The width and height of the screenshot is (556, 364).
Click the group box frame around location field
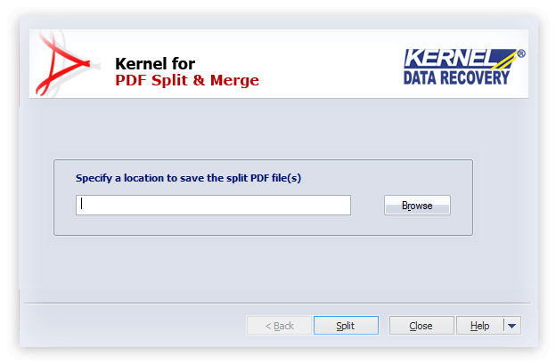pos(263,160)
